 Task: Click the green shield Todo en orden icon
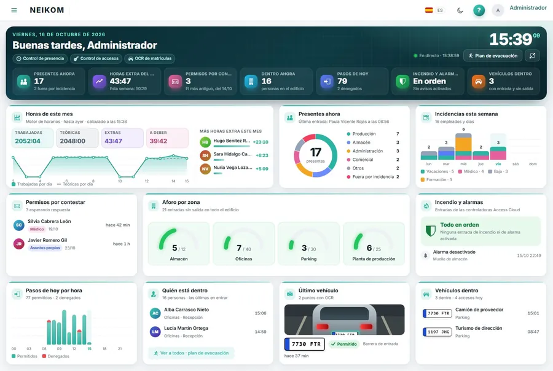pos(430,231)
